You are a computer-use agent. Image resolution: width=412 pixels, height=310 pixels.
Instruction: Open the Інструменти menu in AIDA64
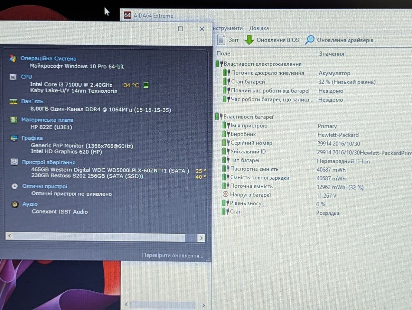click(228, 28)
